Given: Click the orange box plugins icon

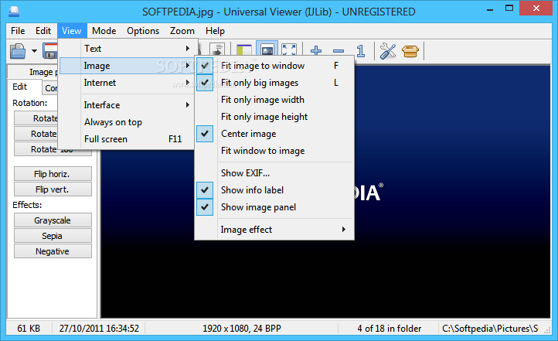Looking at the screenshot, I should click(x=410, y=51).
